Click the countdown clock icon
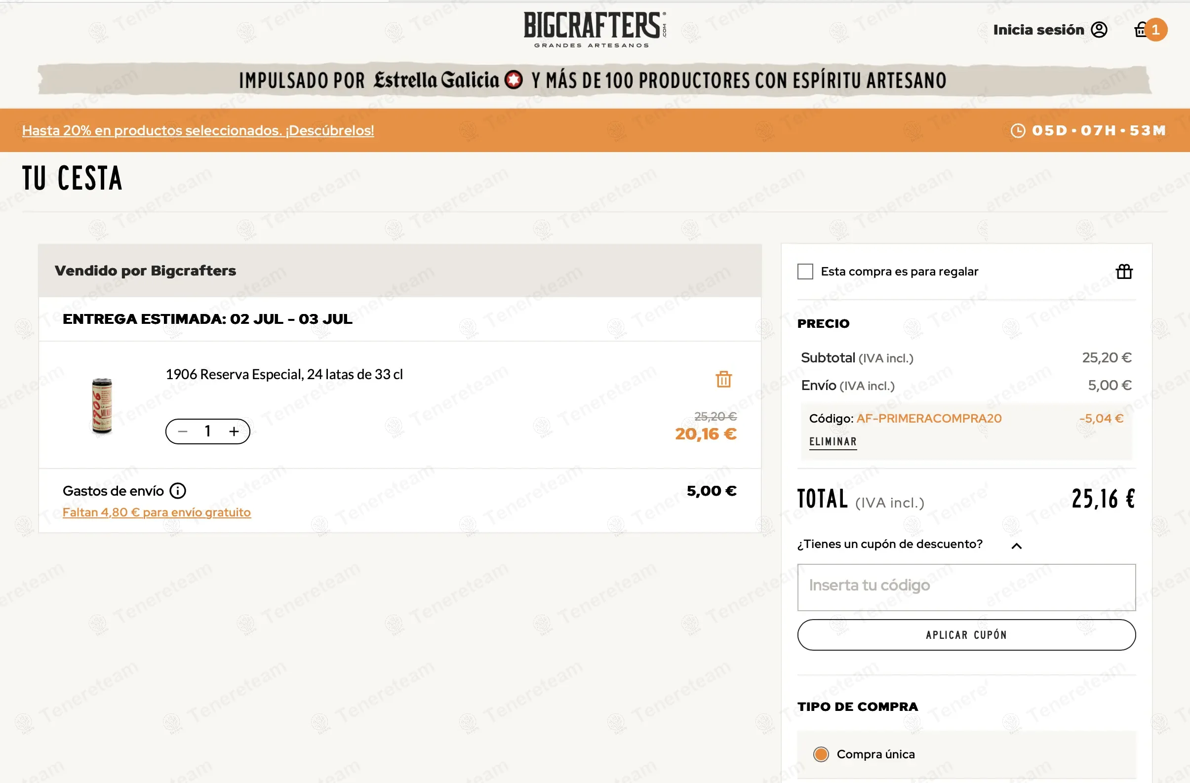 1018,130
